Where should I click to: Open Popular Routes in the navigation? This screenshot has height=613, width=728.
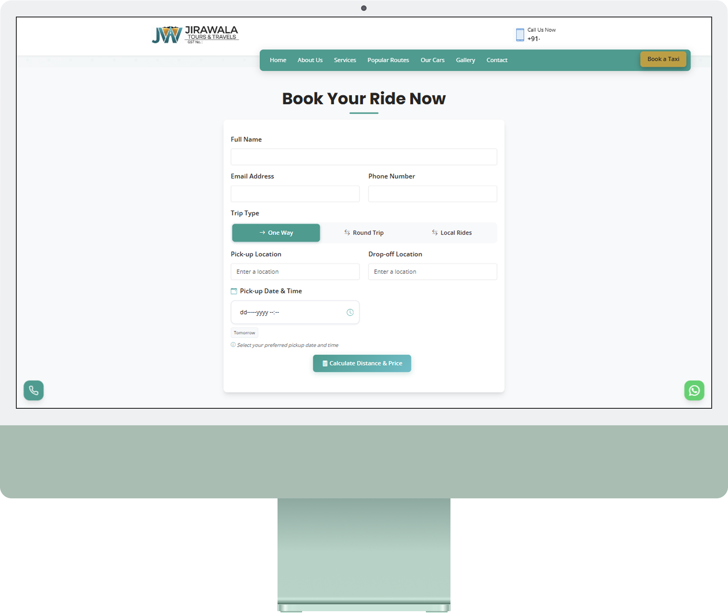pyautogui.click(x=388, y=60)
